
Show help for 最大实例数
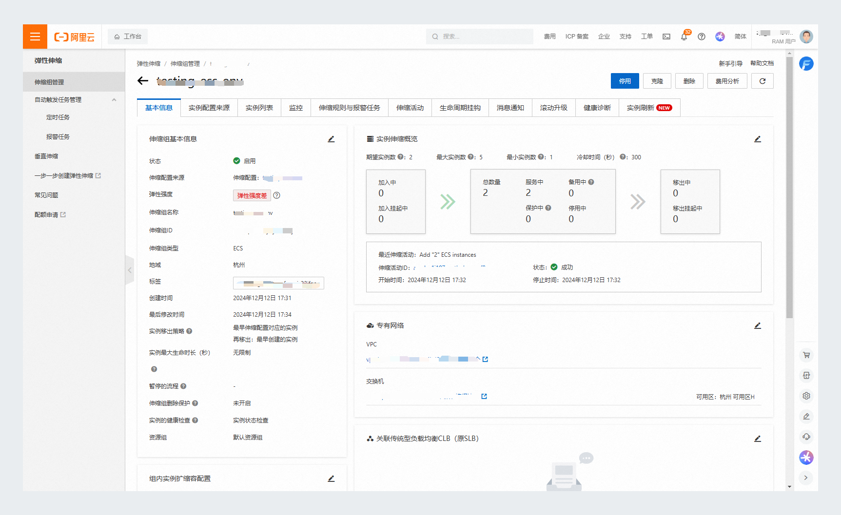coord(471,157)
